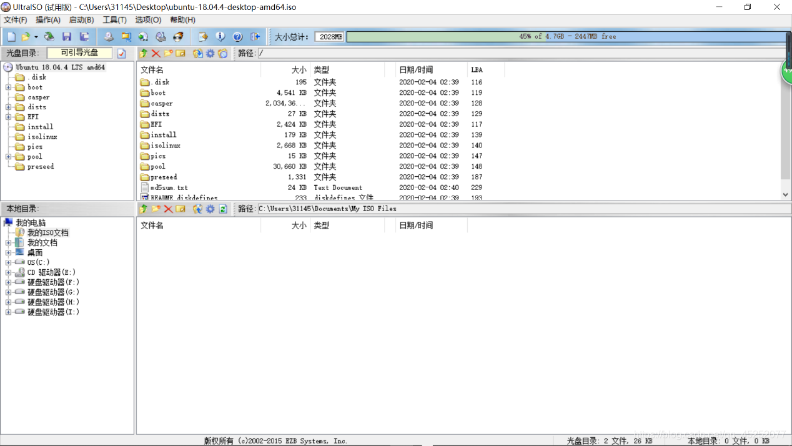This screenshot has width=792, height=446.
Task: Click the image path field showing /
Action: point(523,54)
